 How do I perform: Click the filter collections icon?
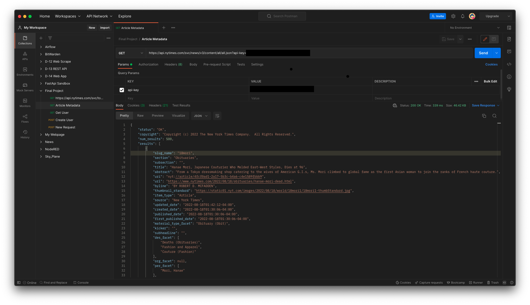tap(50, 38)
